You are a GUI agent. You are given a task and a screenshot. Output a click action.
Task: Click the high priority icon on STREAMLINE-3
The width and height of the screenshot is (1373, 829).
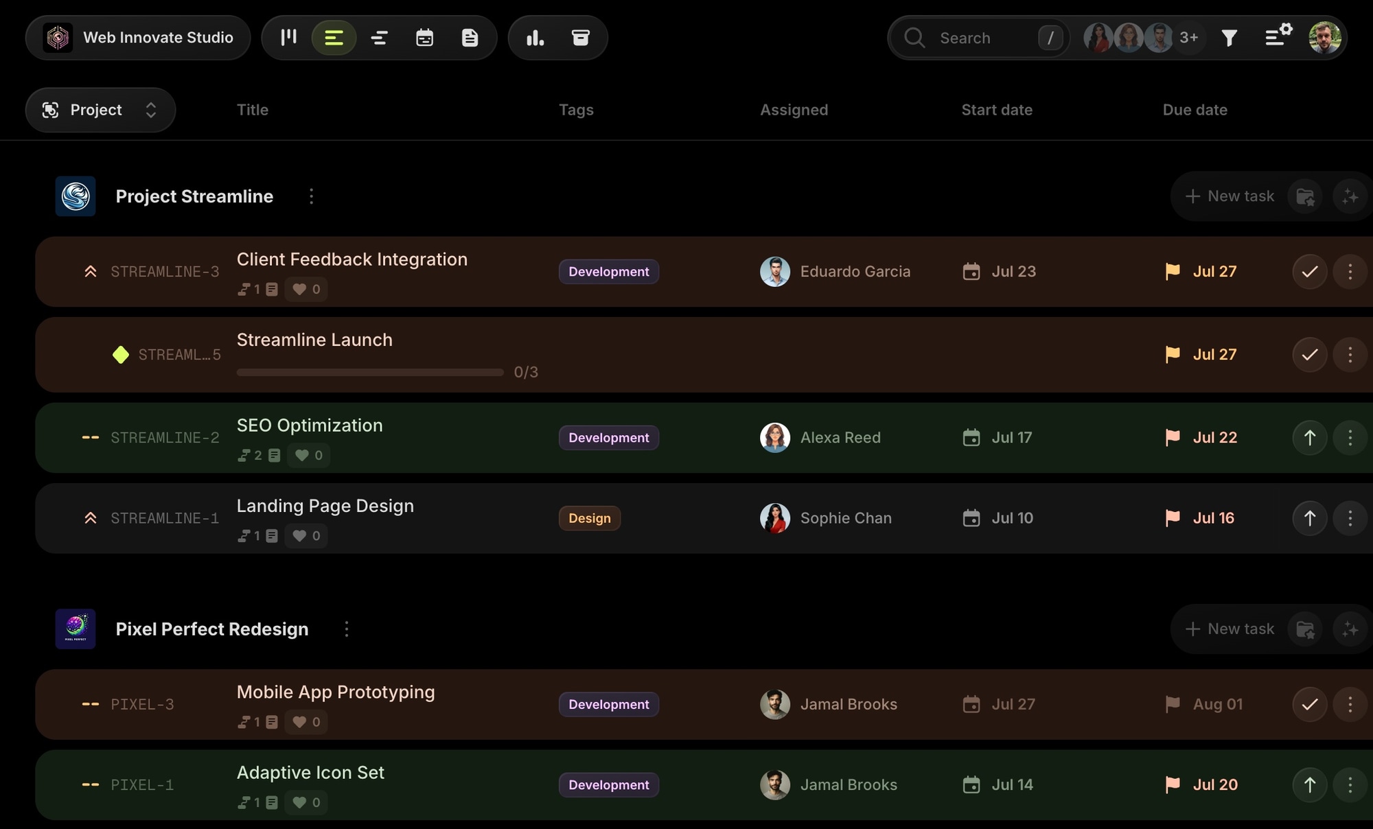pos(90,272)
